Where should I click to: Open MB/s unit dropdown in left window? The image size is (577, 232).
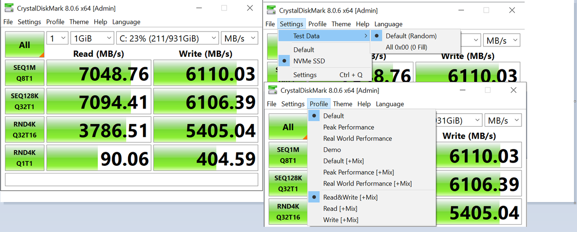pos(240,38)
